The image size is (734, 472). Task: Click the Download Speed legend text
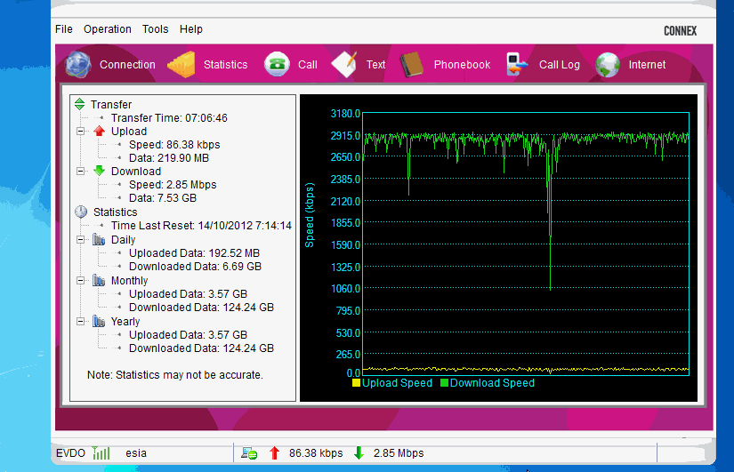tap(492, 383)
